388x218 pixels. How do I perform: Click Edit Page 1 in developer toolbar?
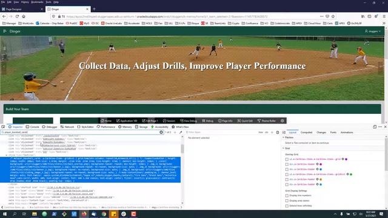[150, 121]
